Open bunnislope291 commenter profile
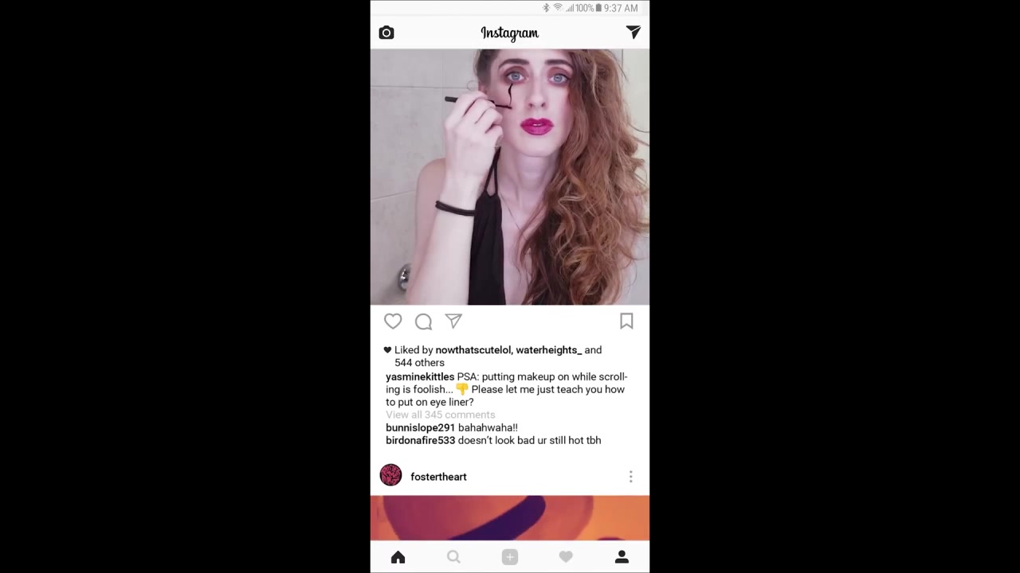Screen dimensions: 1020x573 420,427
